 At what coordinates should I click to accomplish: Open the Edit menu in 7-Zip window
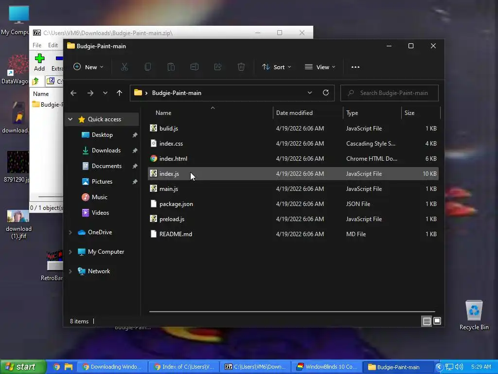[x=53, y=45]
